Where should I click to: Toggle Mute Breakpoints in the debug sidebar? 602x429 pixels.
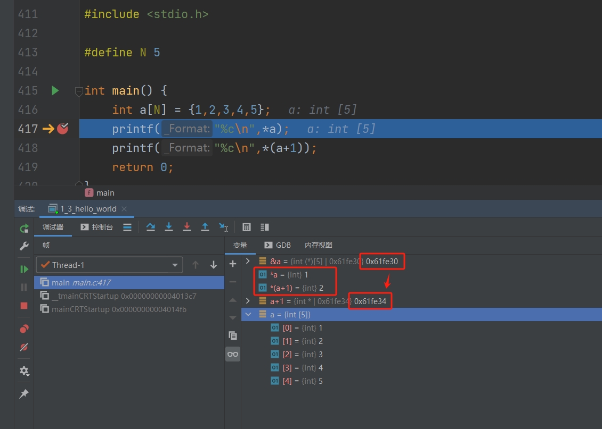point(24,347)
